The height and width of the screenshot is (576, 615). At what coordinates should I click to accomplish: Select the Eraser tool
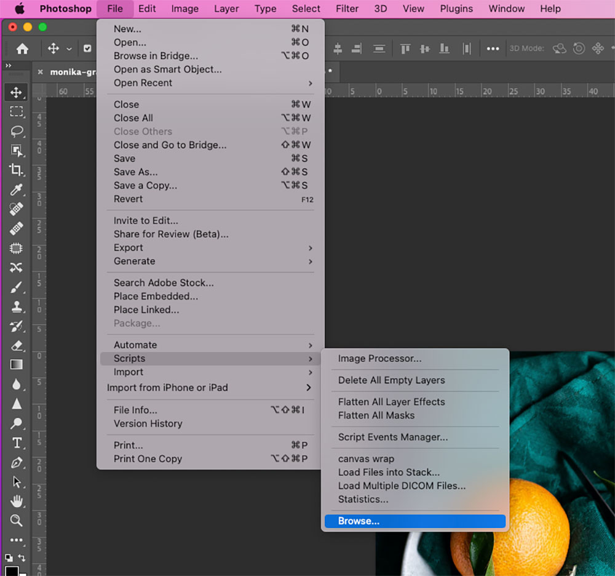16,345
